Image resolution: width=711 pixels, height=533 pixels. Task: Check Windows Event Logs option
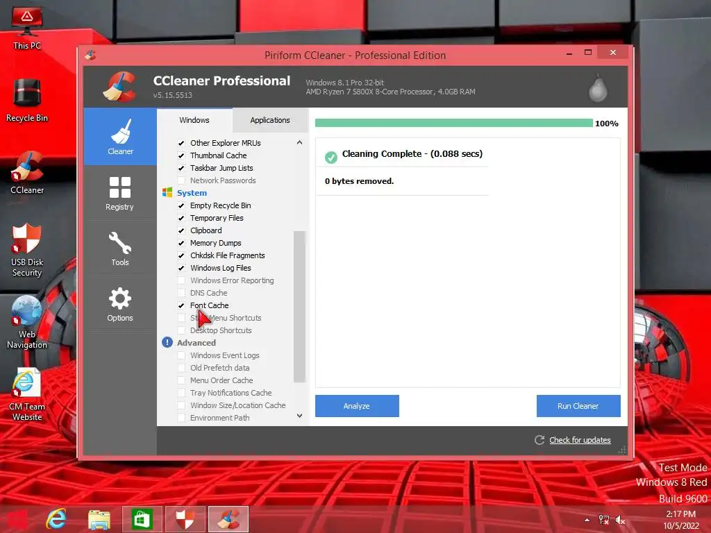coord(181,355)
